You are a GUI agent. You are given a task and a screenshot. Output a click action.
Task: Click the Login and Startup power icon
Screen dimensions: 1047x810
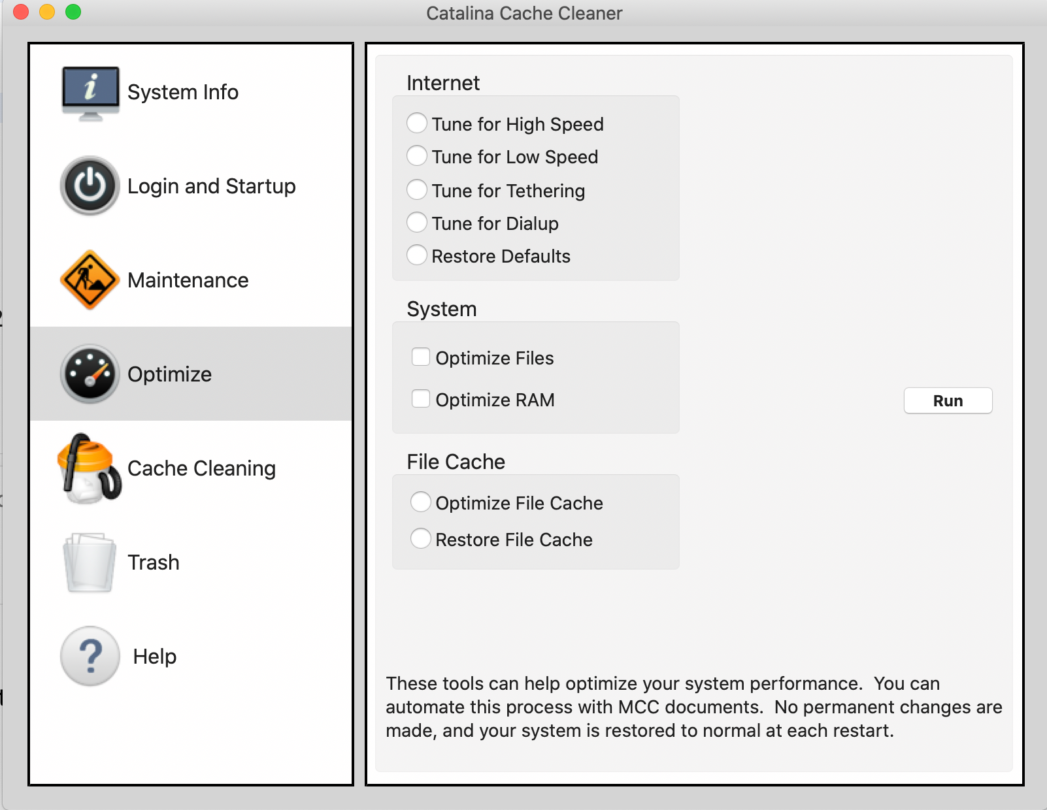point(90,186)
